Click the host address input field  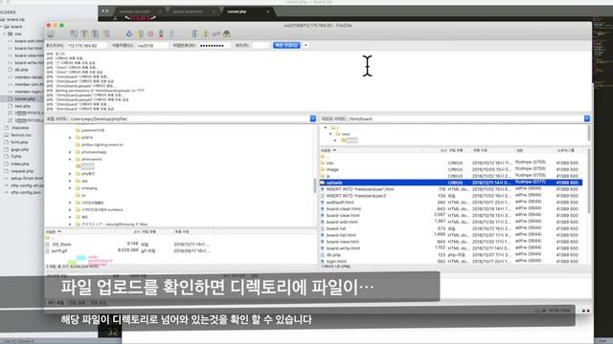click(87, 46)
